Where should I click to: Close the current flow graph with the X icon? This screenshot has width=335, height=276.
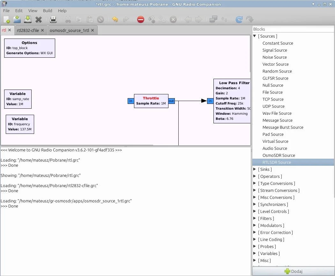click(x=39, y=20)
